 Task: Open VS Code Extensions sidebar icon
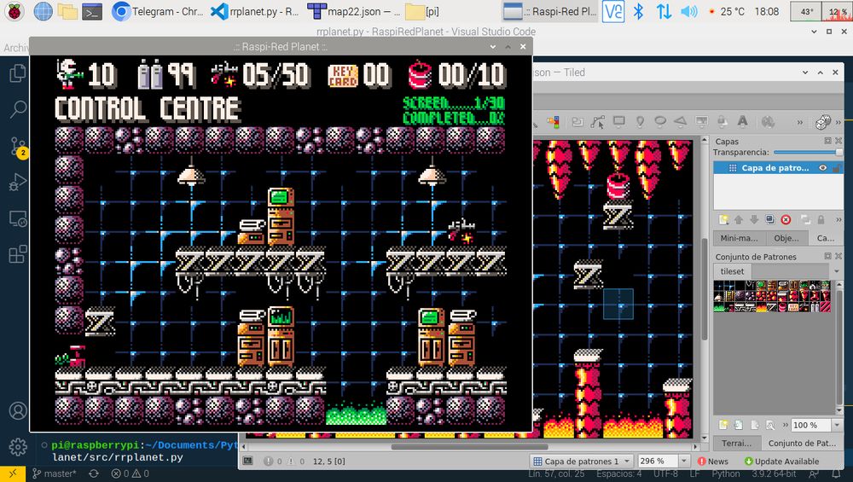17,254
